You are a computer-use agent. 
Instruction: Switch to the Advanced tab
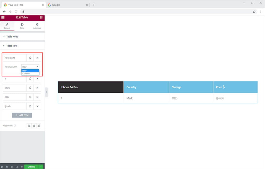(37, 26)
